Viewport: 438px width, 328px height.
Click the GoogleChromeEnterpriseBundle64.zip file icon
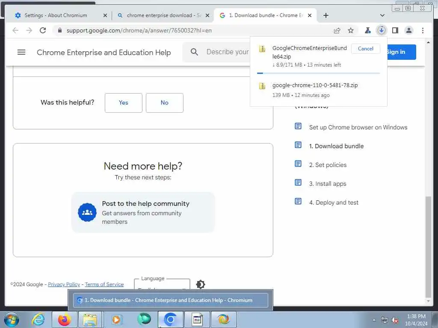pos(262,49)
